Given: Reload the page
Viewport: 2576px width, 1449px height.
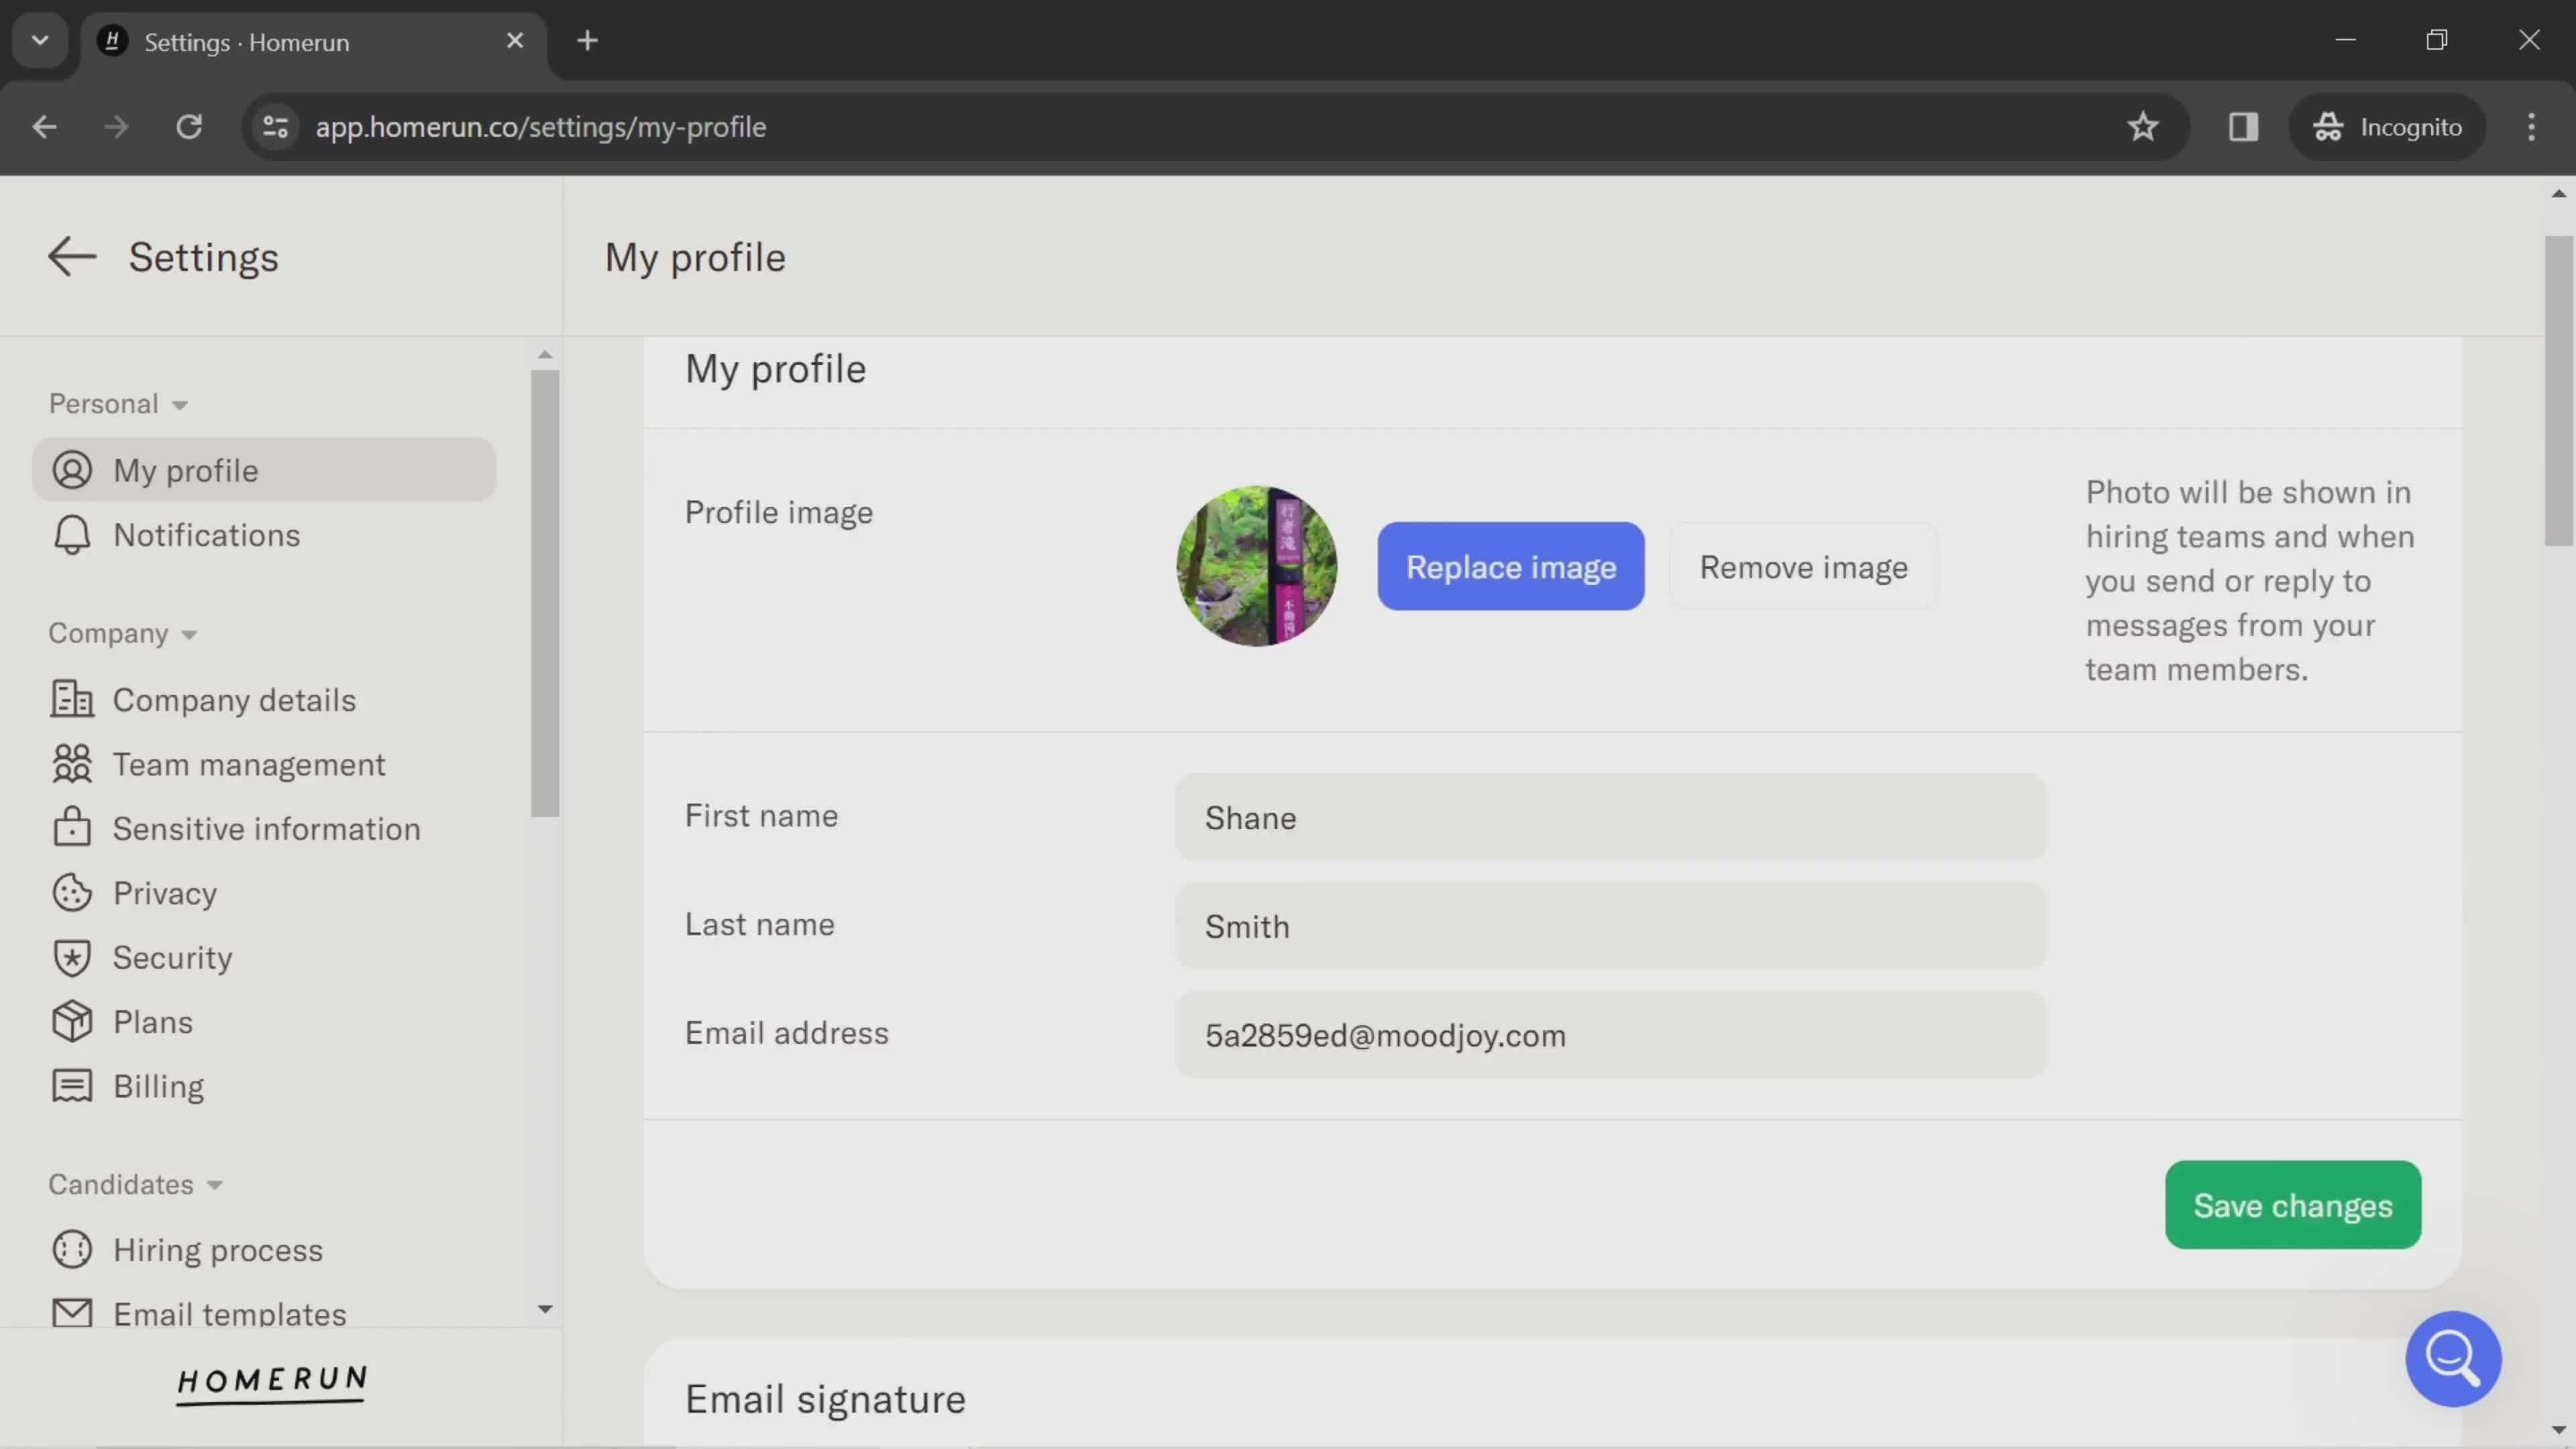Looking at the screenshot, I should point(189,127).
